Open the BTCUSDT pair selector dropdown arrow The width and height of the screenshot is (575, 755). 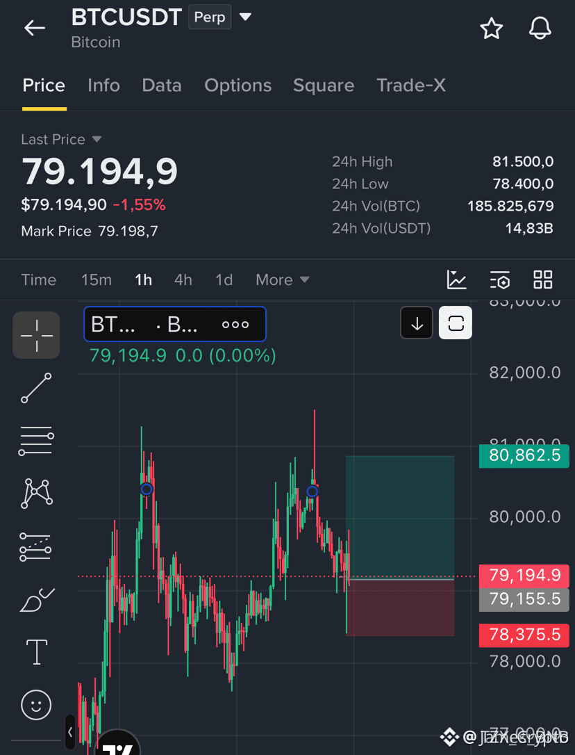[245, 17]
